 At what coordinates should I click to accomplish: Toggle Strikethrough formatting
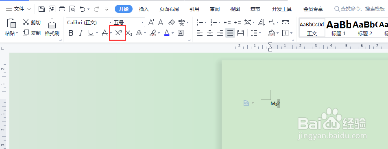[105, 33]
